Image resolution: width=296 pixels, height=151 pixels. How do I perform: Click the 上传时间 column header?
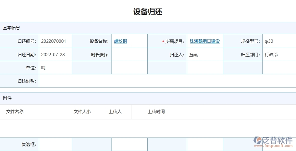(156, 112)
